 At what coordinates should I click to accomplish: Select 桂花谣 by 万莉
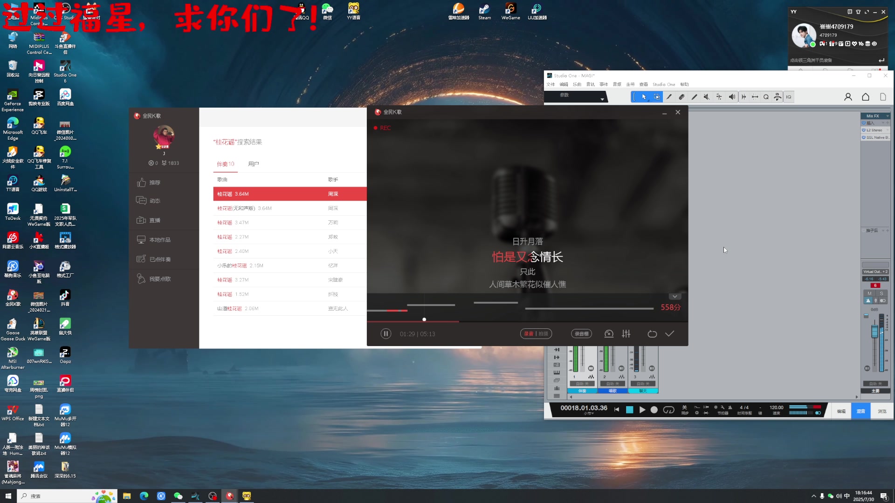point(289,223)
